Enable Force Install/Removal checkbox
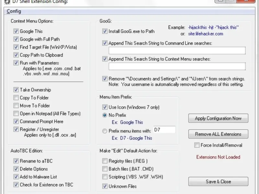This screenshot has height=194, width=259. click(197, 145)
